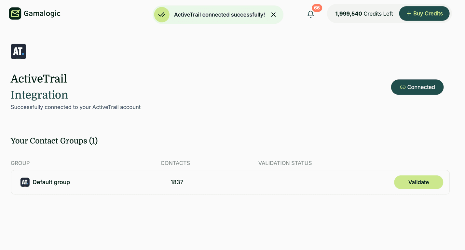Click the Connected status button
This screenshot has height=250, width=465.
[x=417, y=87]
